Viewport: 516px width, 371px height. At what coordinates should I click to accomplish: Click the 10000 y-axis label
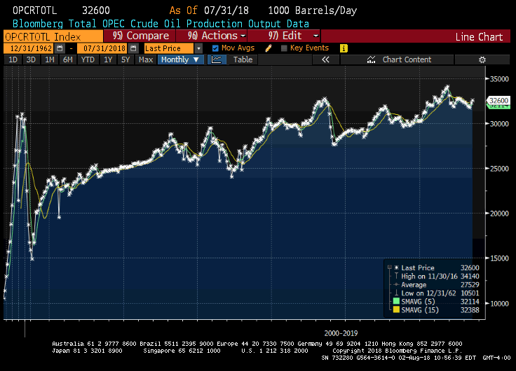(499, 304)
